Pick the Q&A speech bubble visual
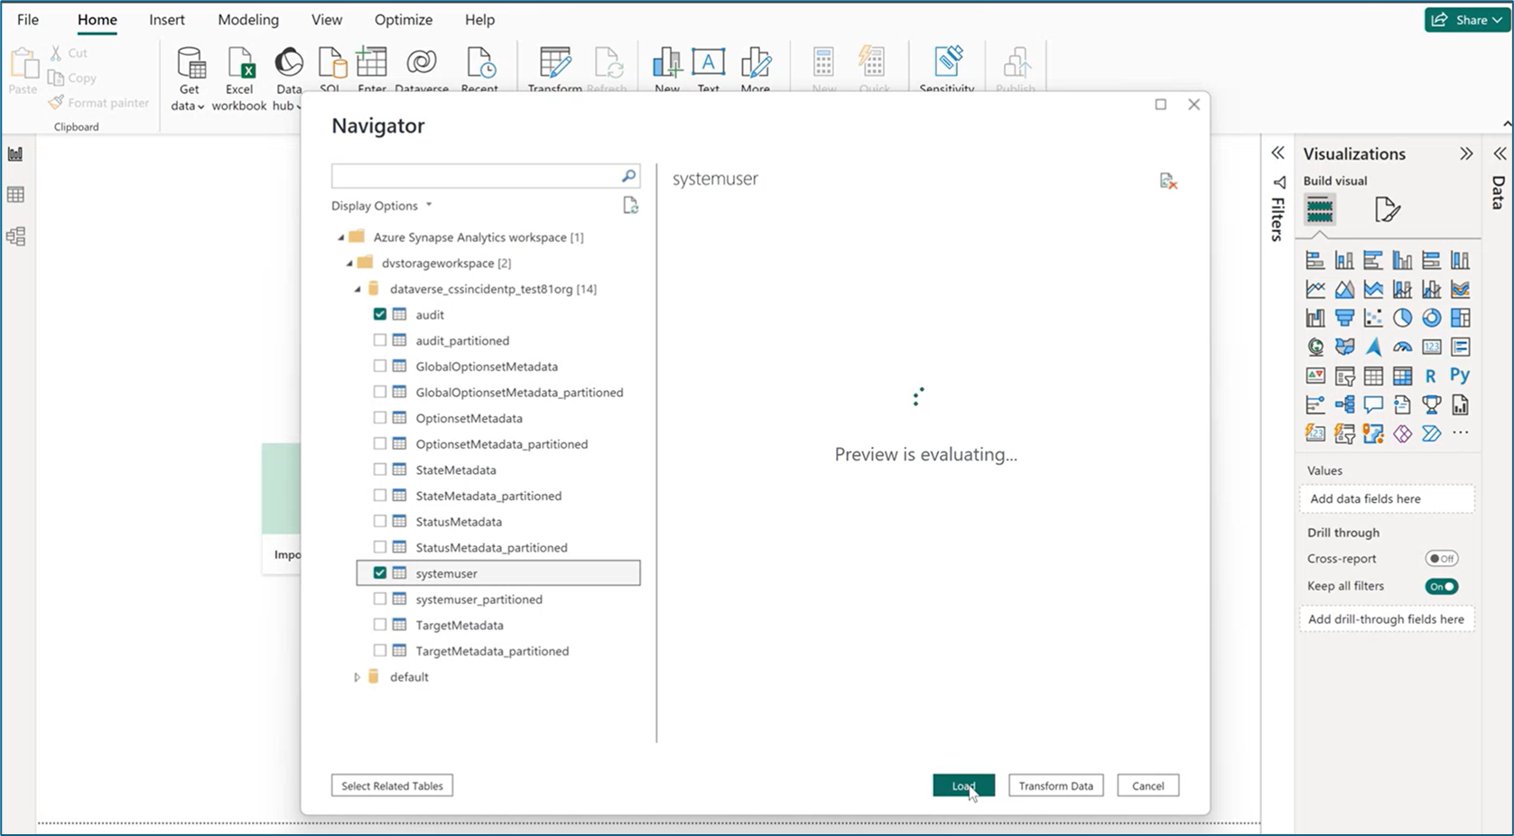 1373,404
